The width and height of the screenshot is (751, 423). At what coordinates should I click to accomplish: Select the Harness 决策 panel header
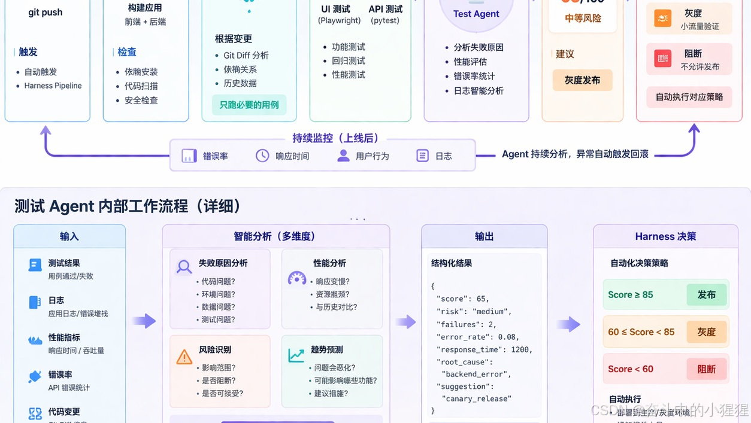click(x=666, y=236)
